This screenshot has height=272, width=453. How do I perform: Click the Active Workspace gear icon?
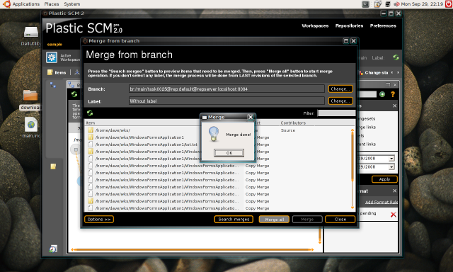[x=52, y=57]
